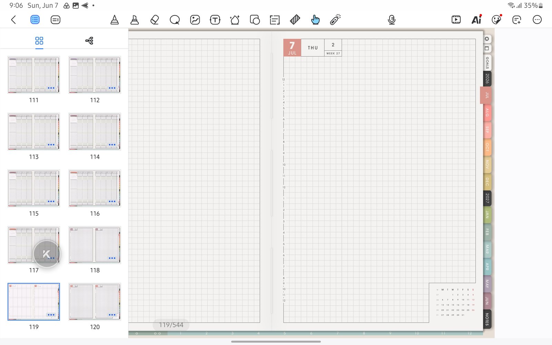Select the pen tool
The image size is (552, 345).
coord(115,20)
